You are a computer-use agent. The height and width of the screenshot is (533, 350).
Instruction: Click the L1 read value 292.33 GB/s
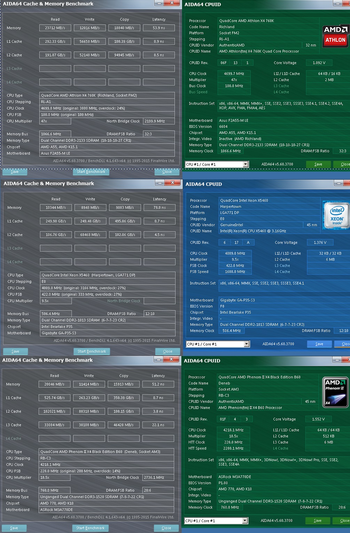[55, 41]
